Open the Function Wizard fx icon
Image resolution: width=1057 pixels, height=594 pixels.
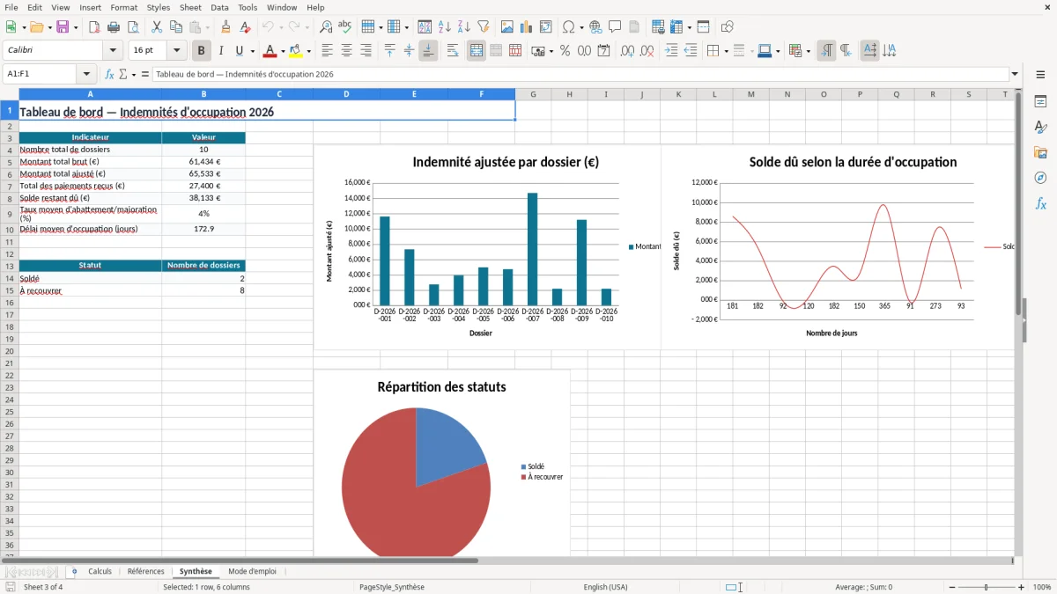(110, 74)
